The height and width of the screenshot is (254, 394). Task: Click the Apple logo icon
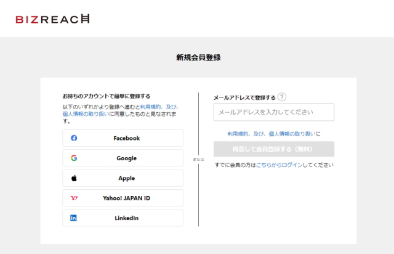74,178
